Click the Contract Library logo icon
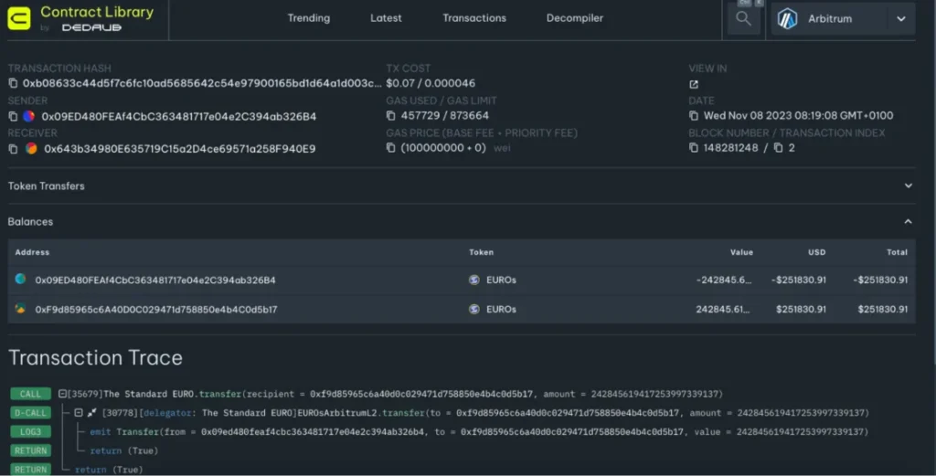936x476 pixels. coord(19,19)
